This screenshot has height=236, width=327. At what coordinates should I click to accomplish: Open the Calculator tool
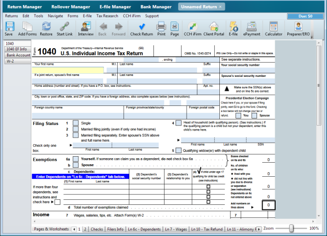click(x=273, y=29)
